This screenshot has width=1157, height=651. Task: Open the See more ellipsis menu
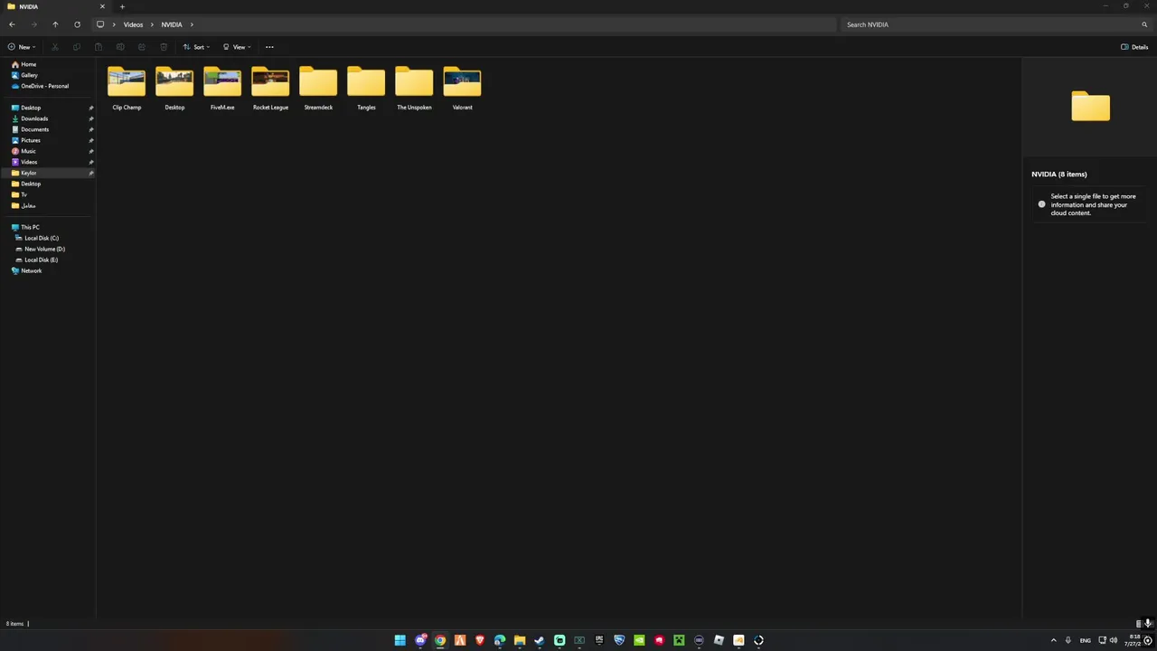pyautogui.click(x=269, y=47)
